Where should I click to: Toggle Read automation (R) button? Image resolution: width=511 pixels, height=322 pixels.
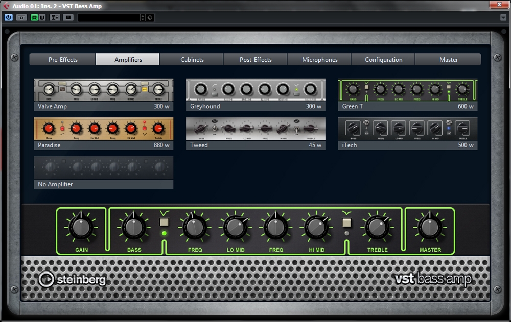34,17
